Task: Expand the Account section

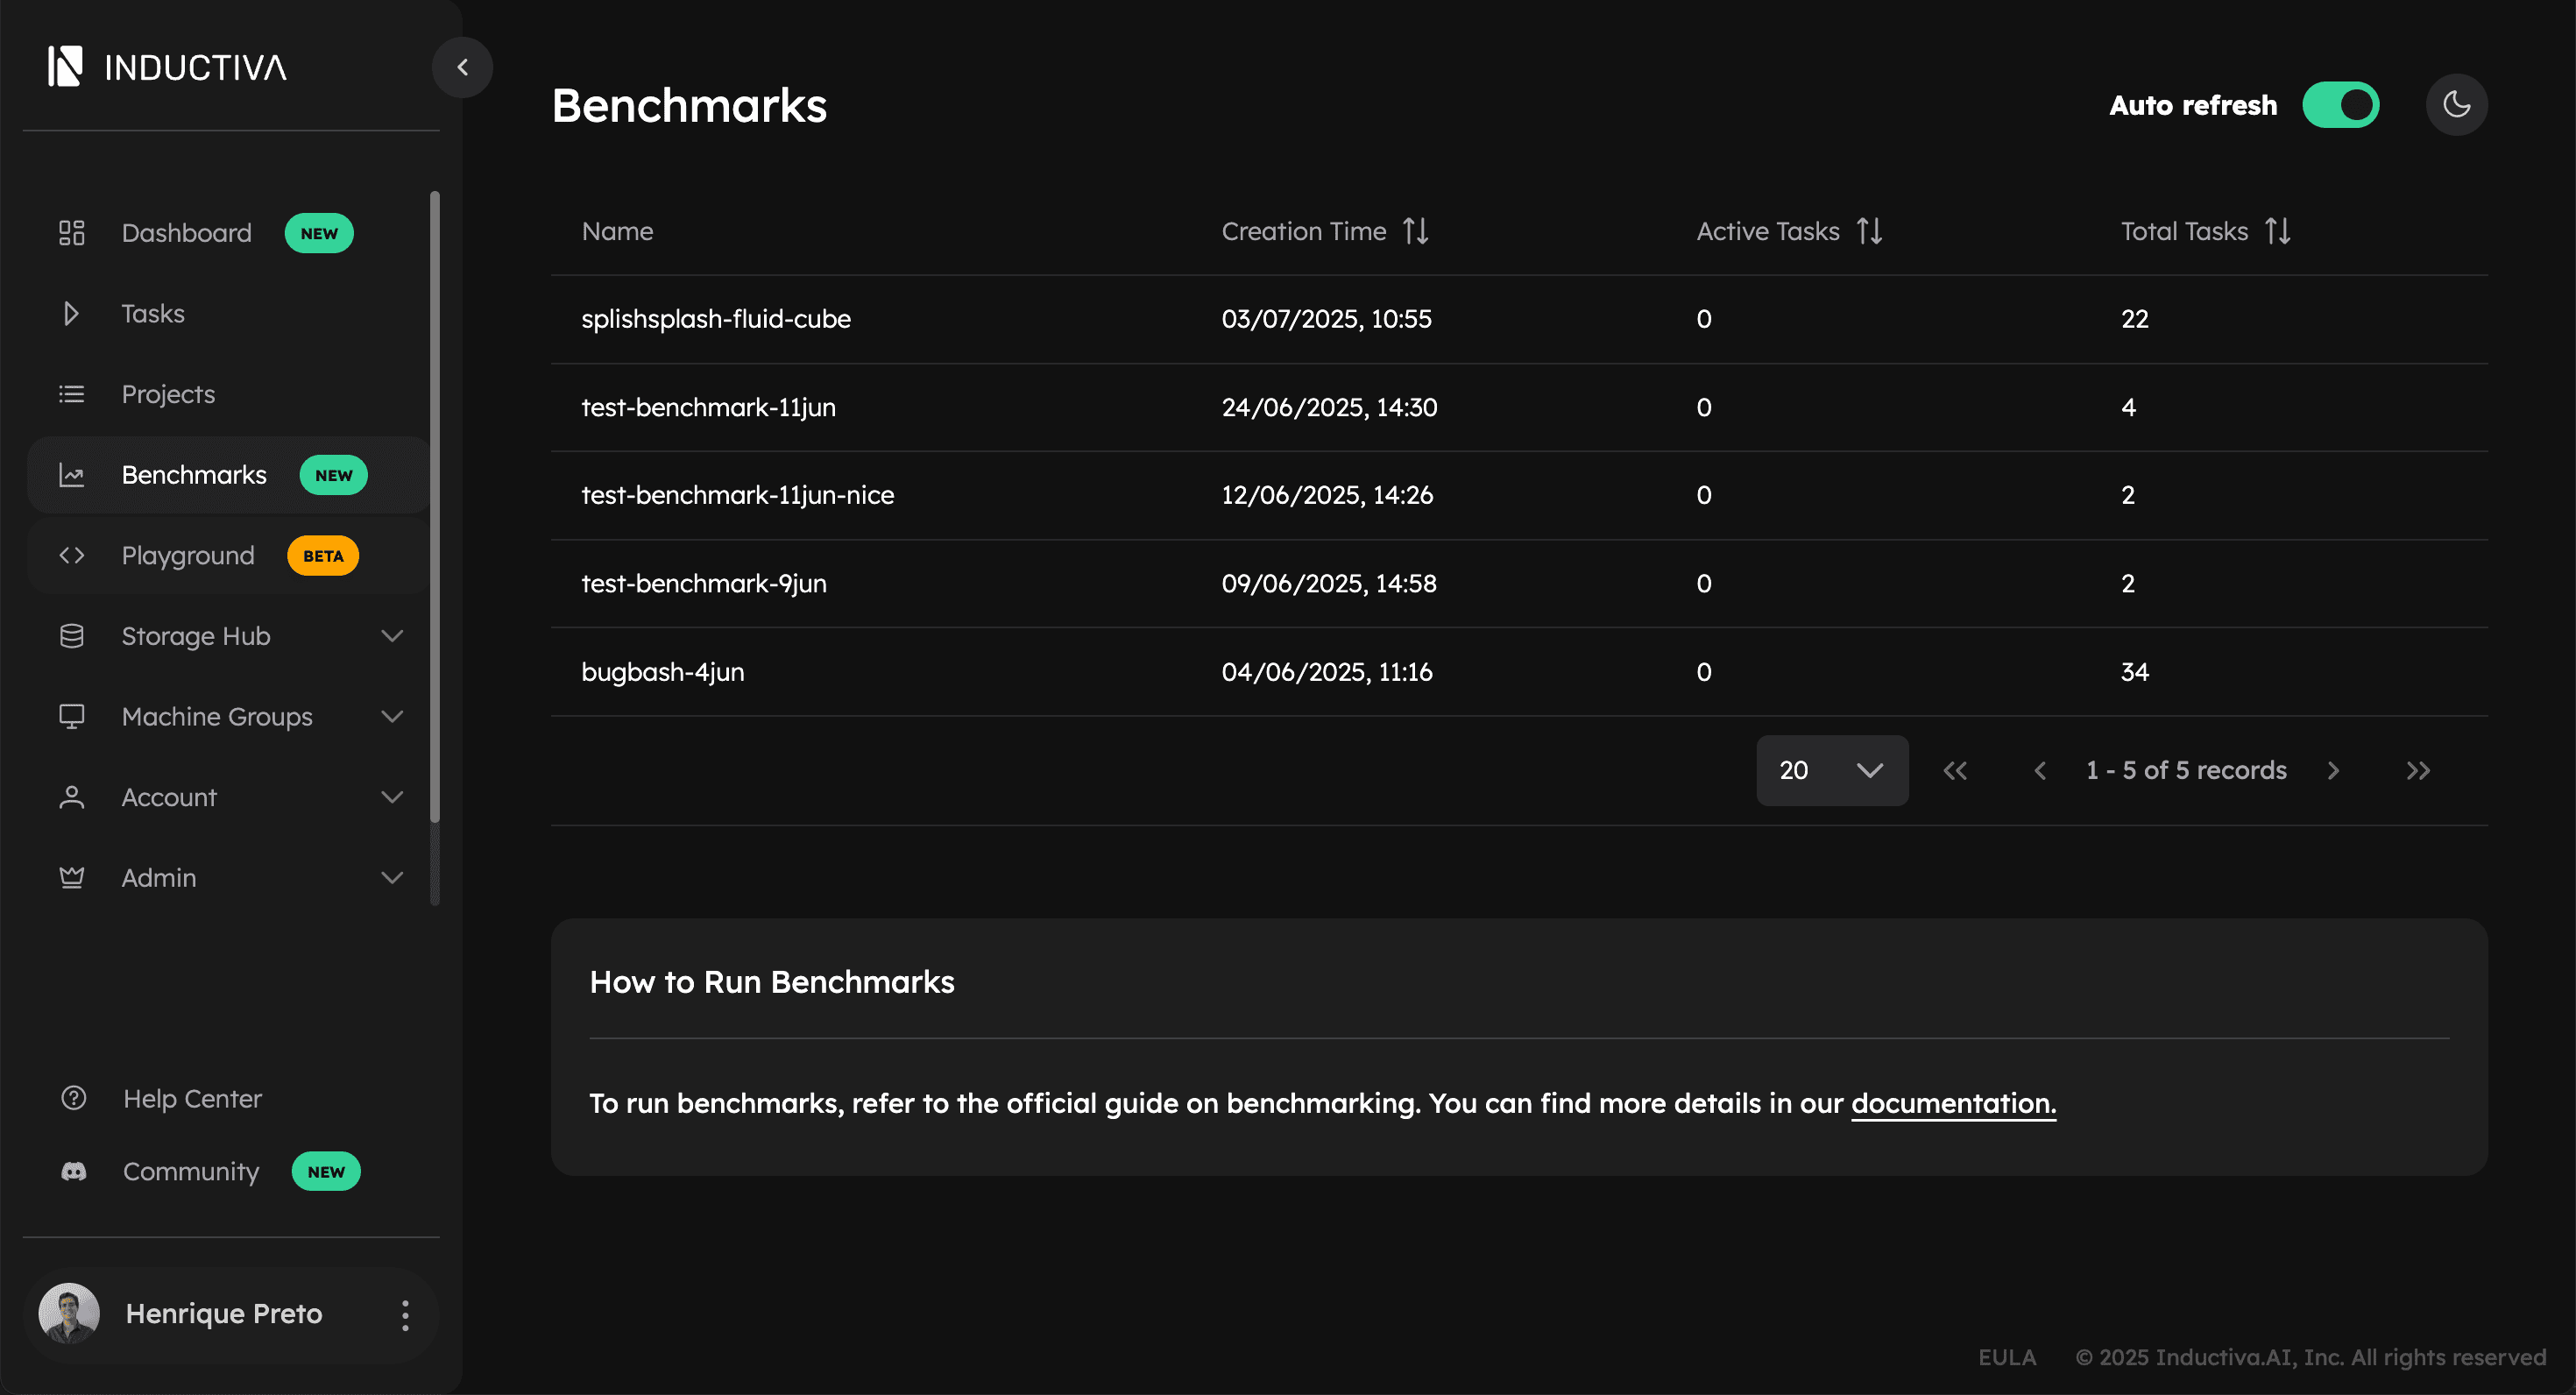Action: 392,797
